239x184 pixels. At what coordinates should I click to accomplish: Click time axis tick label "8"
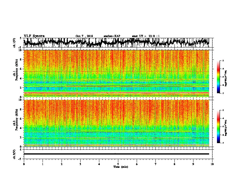point(174,164)
